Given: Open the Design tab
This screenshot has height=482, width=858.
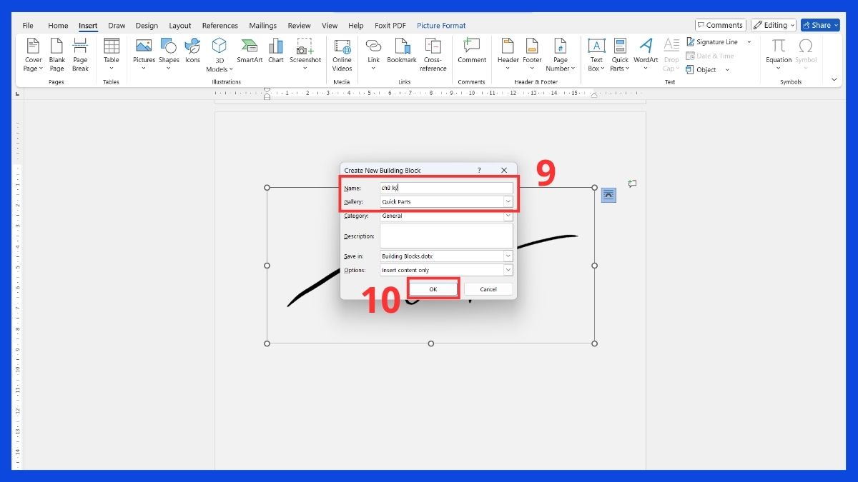Looking at the screenshot, I should [147, 26].
